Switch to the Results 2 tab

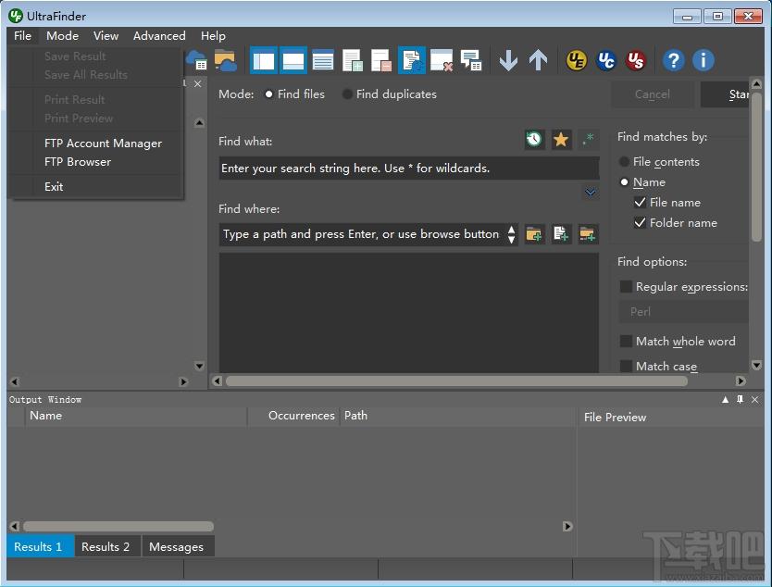(x=106, y=546)
